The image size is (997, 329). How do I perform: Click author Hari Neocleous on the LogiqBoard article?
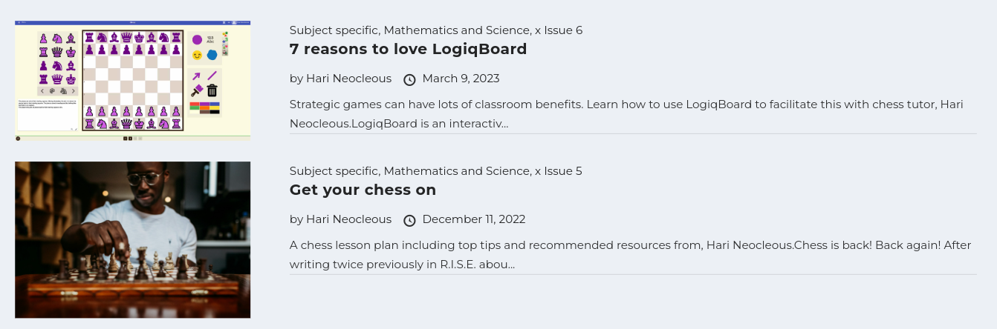[348, 79]
